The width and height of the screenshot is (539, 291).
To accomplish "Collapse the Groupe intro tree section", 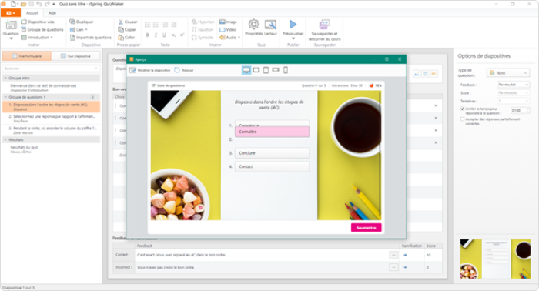I will click(5, 79).
